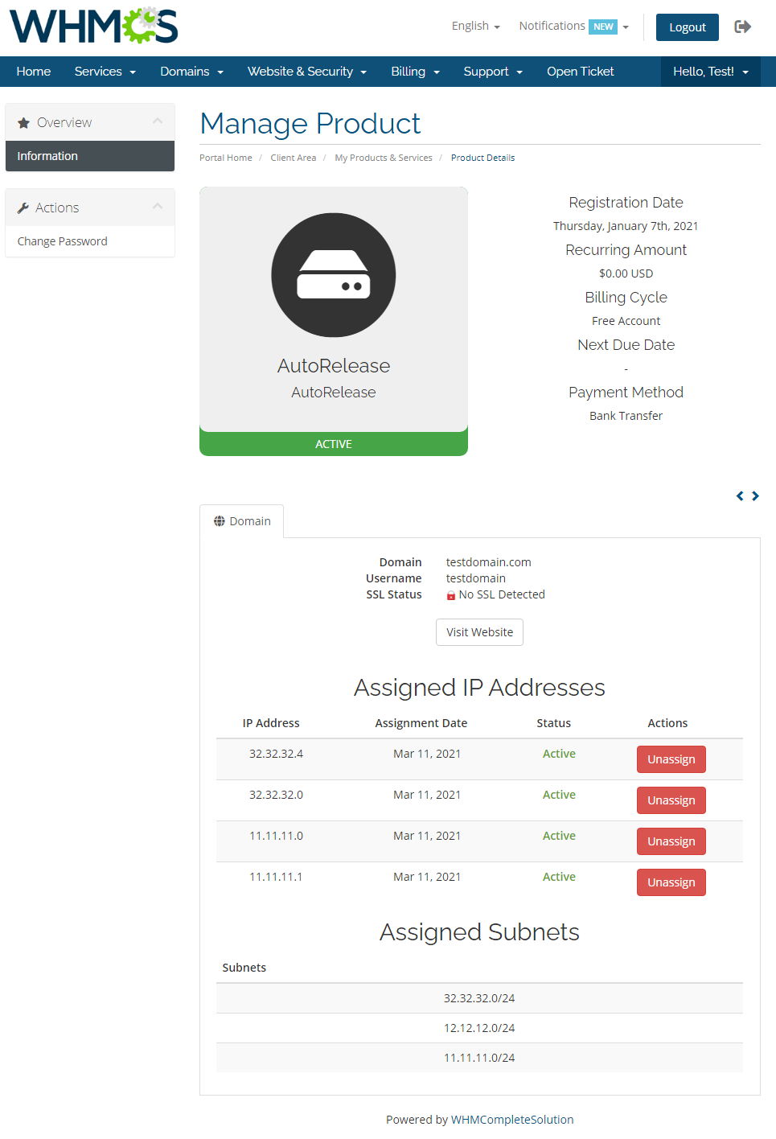This screenshot has width=776, height=1139.
Task: Select the Domain tab
Action: (x=242, y=521)
